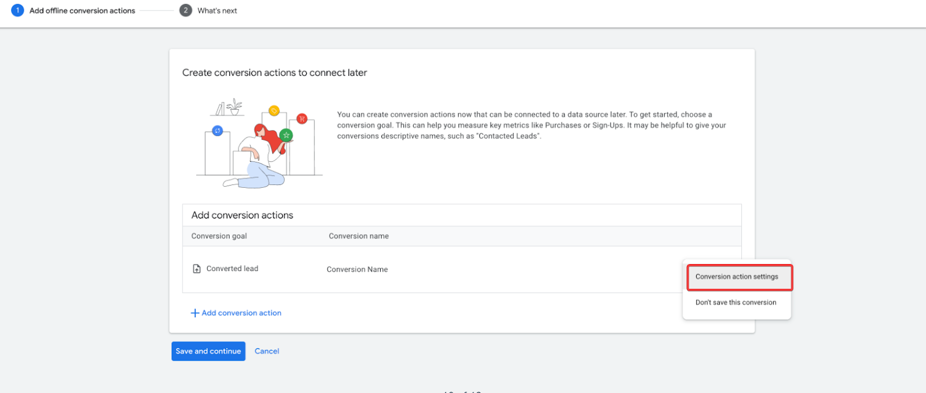Choose Don't save this conversion
Viewport: 926px width, 393px height.
click(x=736, y=302)
